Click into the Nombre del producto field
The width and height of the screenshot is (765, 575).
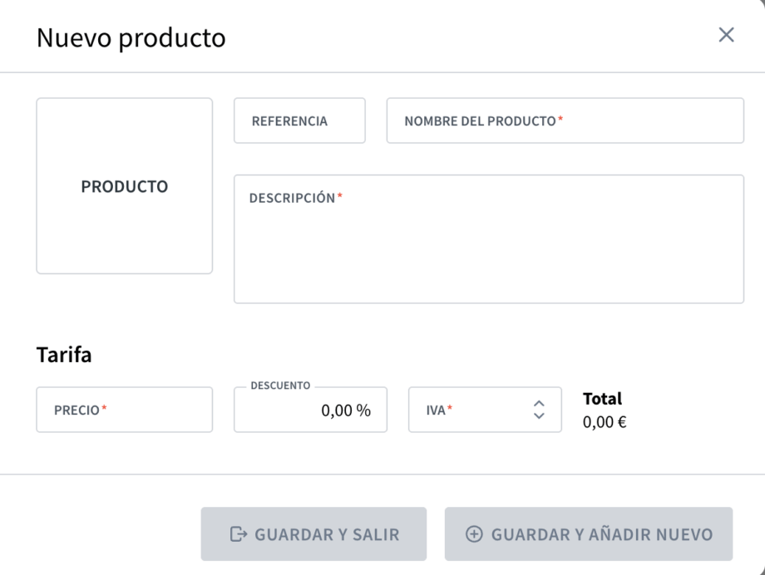[565, 121]
